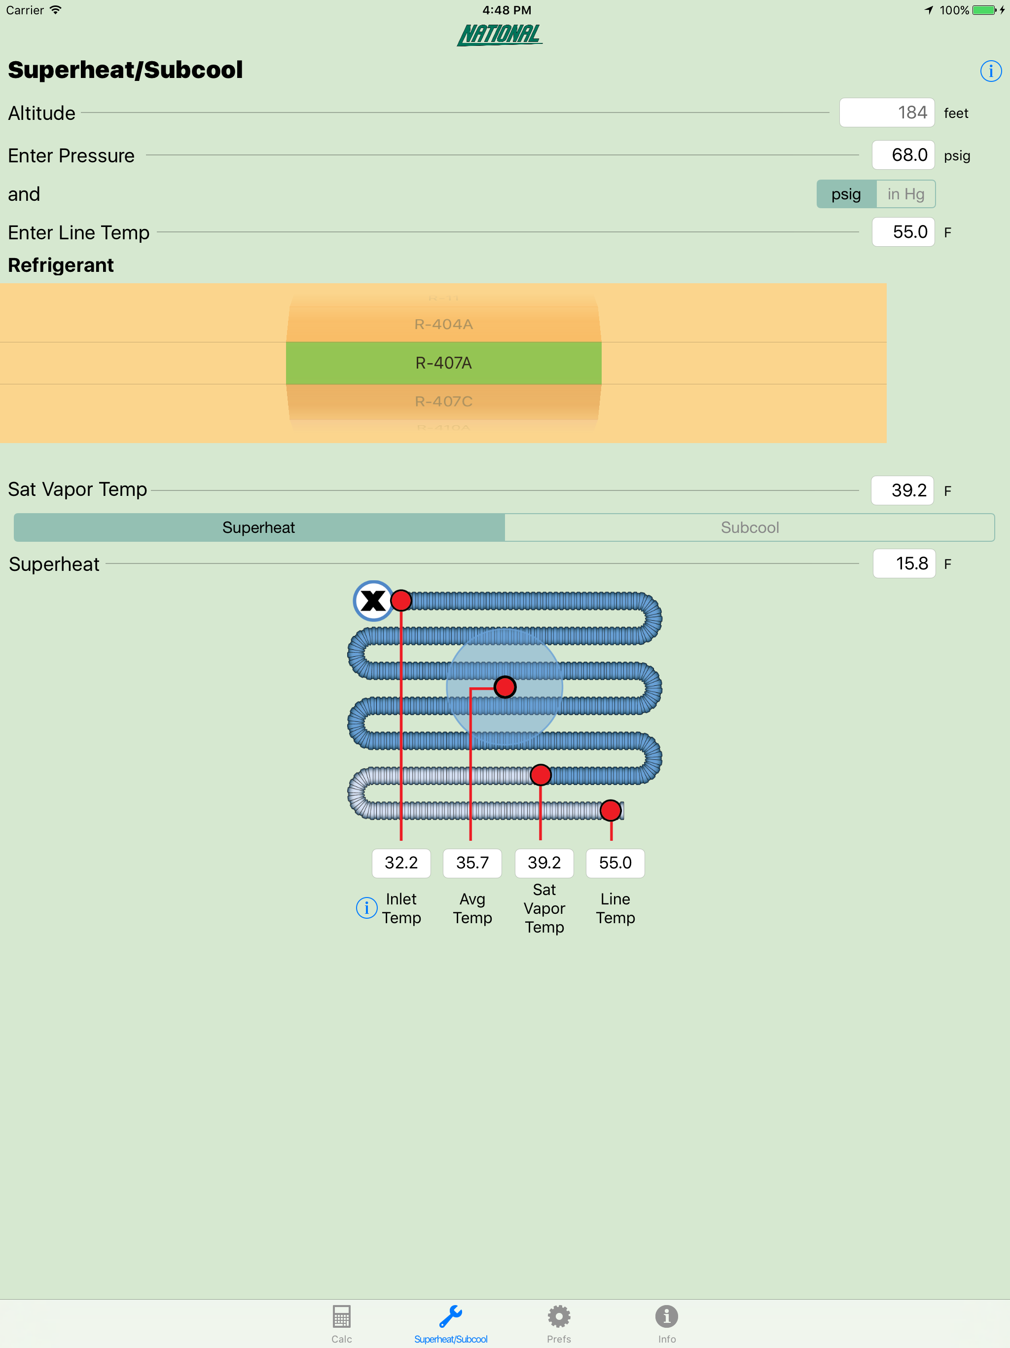The width and height of the screenshot is (1010, 1348).
Task: Tap the info icon next to Inlet Temp
Action: pos(366,908)
